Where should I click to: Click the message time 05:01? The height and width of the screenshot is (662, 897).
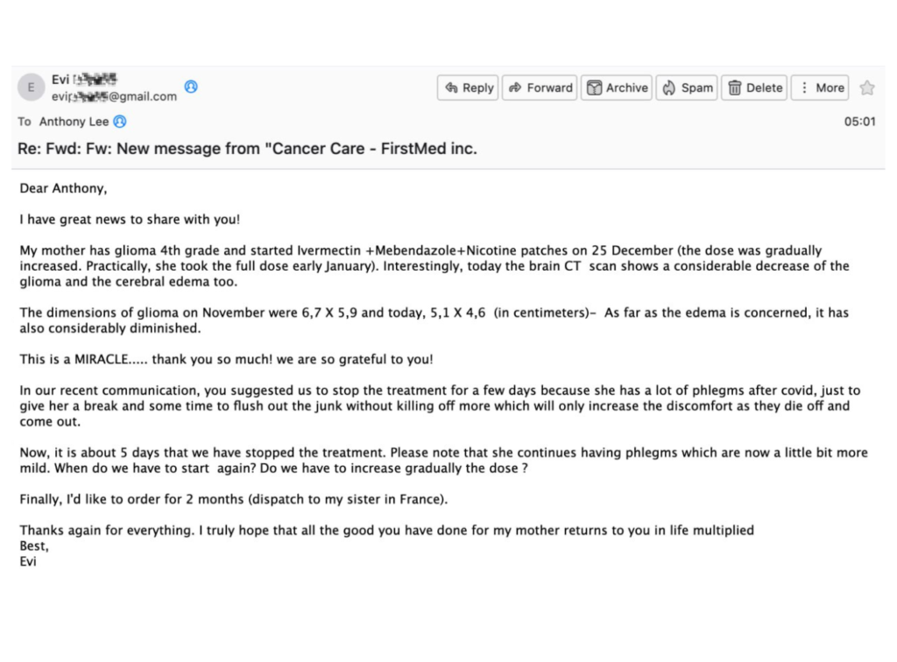click(x=859, y=122)
